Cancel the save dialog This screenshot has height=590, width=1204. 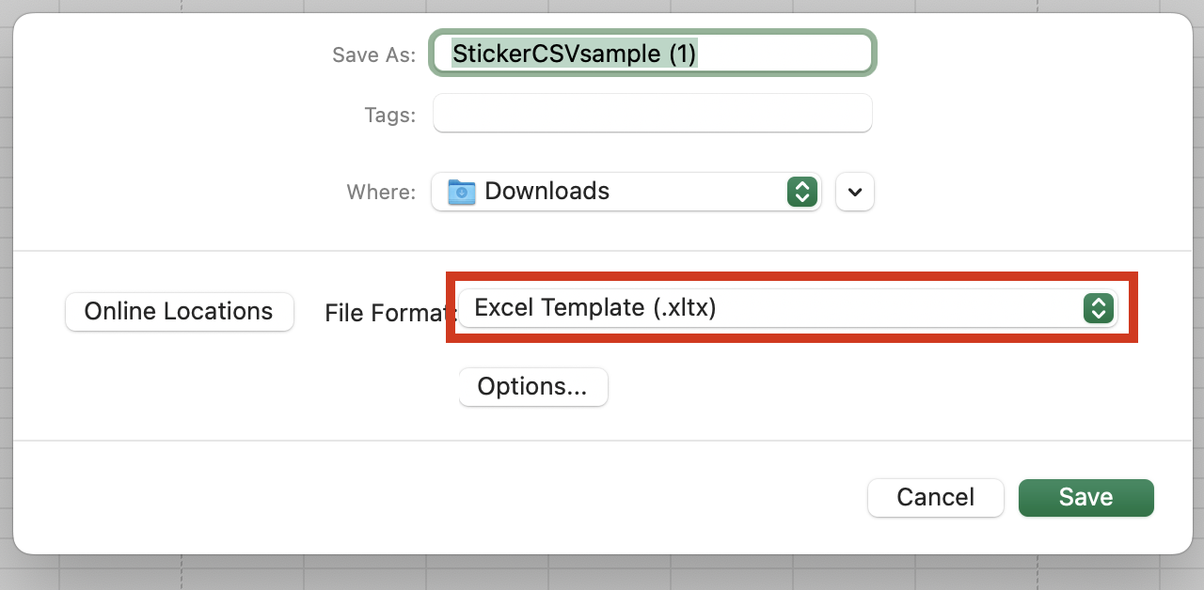click(936, 497)
